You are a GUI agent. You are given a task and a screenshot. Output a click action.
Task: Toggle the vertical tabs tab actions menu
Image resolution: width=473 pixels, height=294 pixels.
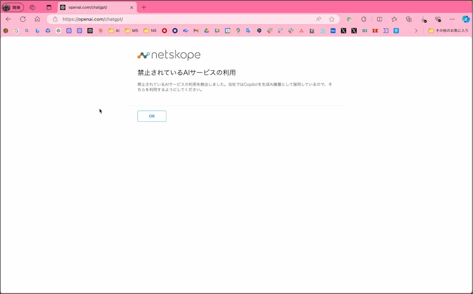coord(49,7)
